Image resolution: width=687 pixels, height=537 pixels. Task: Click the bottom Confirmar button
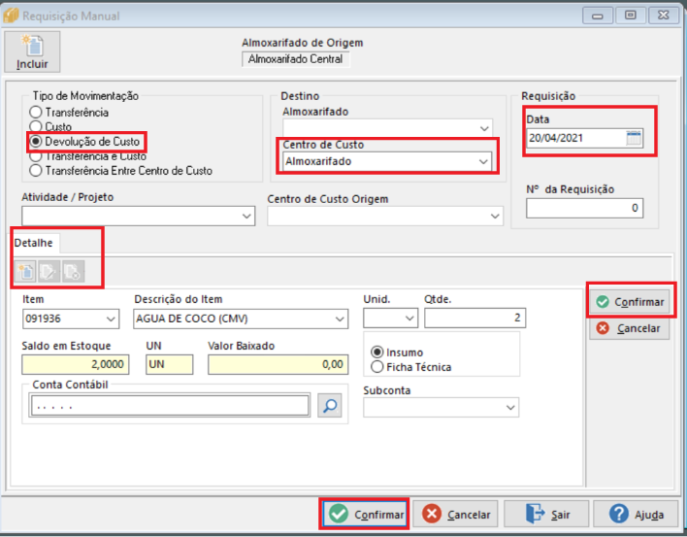click(366, 514)
